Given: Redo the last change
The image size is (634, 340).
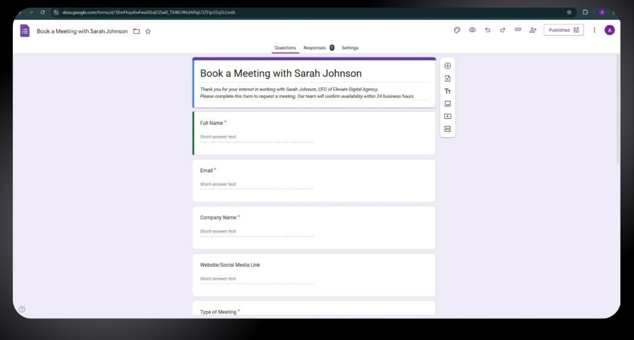Looking at the screenshot, I should pyautogui.click(x=503, y=30).
